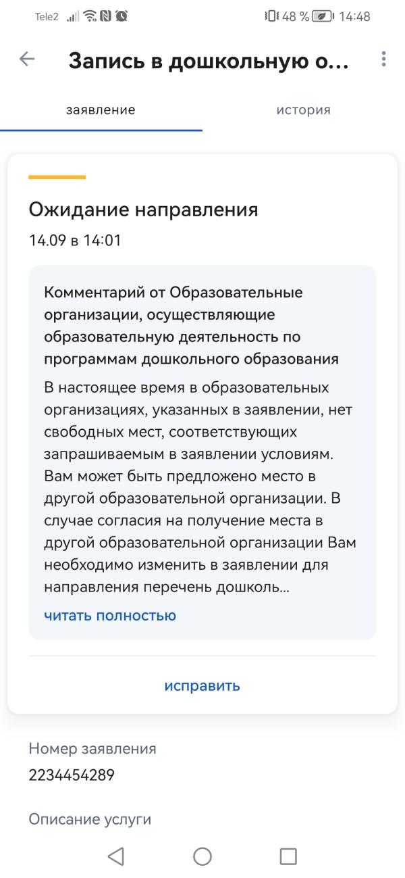Switch to the история tab
Viewport: 405px width, 878px height.
pos(304,110)
